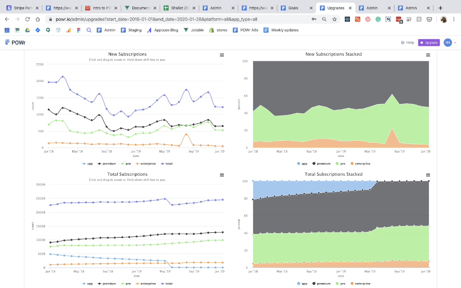The width and height of the screenshot is (461, 288).
Task: Switch to the Stripe browser tab
Action: click(21, 8)
